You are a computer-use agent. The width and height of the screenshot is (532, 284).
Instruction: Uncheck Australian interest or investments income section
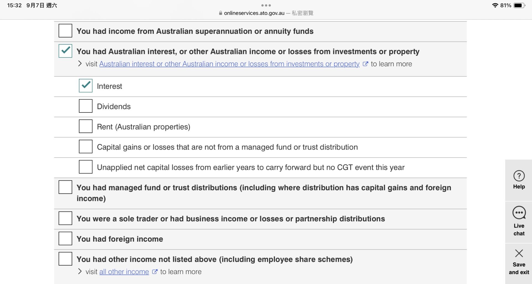click(x=65, y=51)
